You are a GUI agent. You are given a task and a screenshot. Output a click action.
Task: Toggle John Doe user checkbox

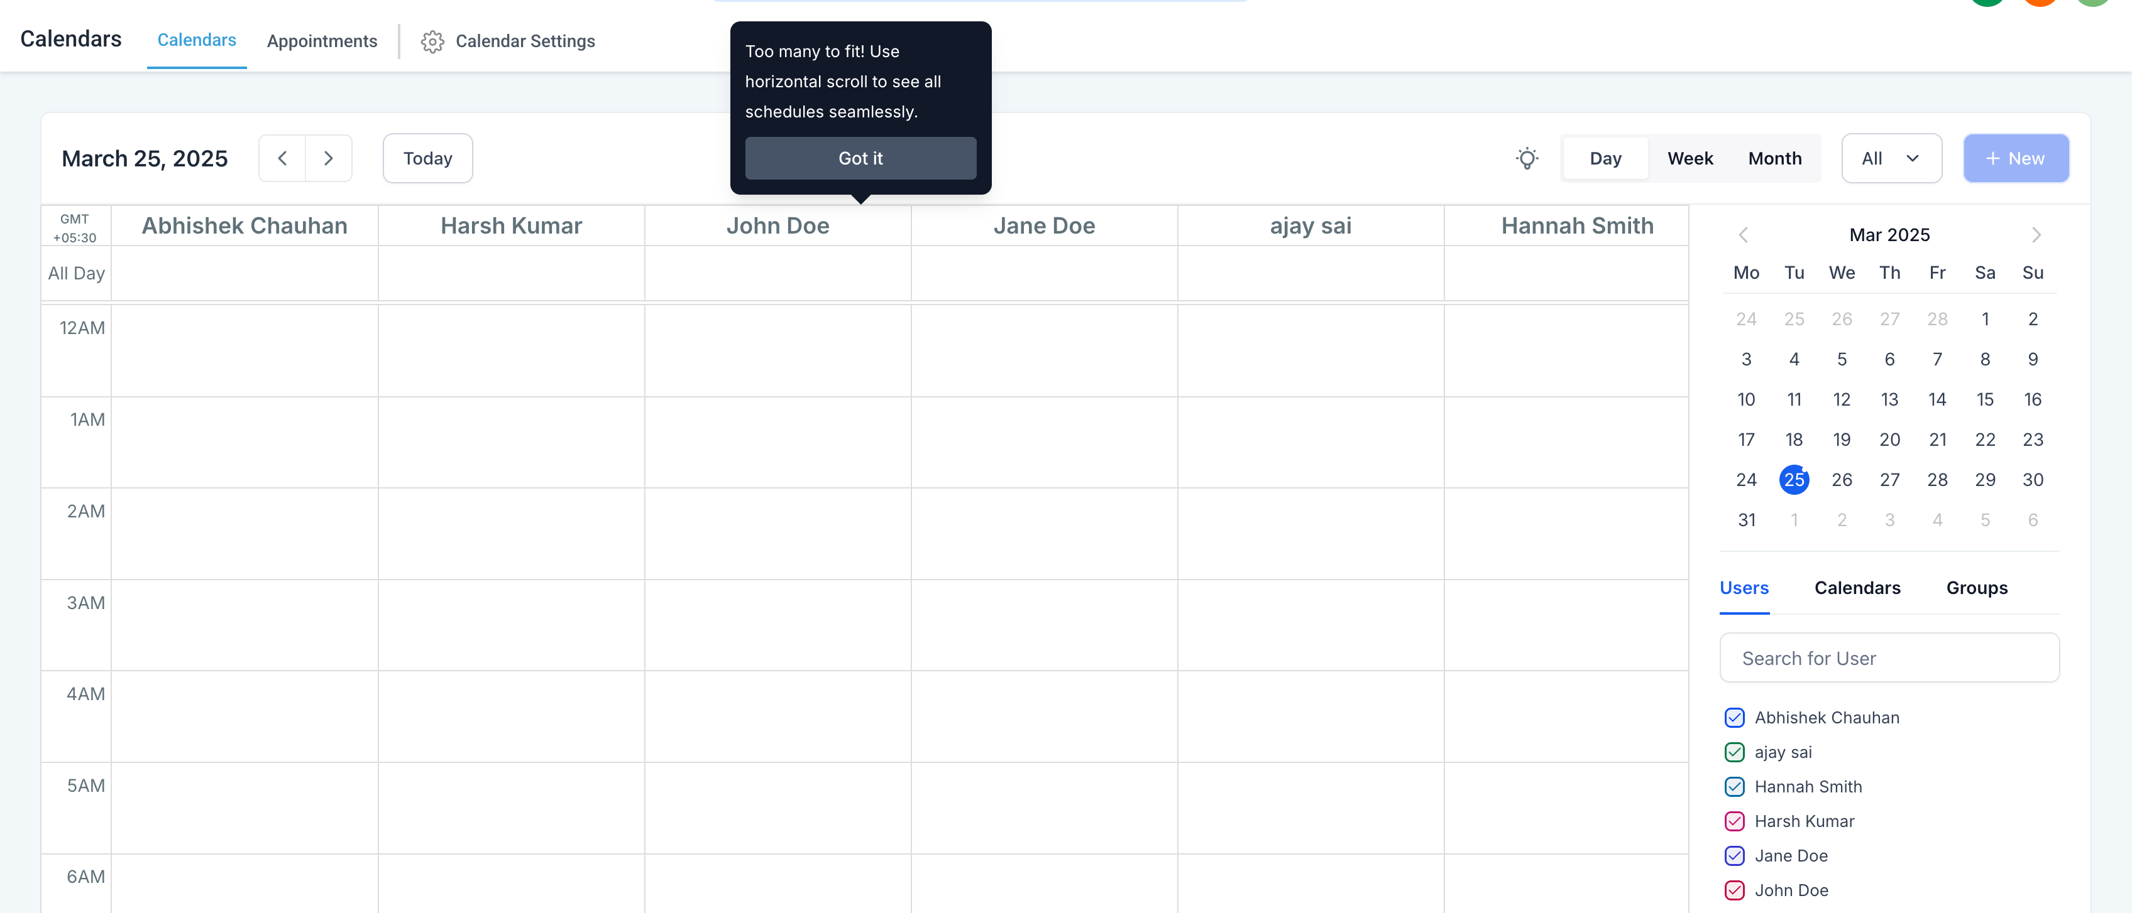tap(1734, 890)
